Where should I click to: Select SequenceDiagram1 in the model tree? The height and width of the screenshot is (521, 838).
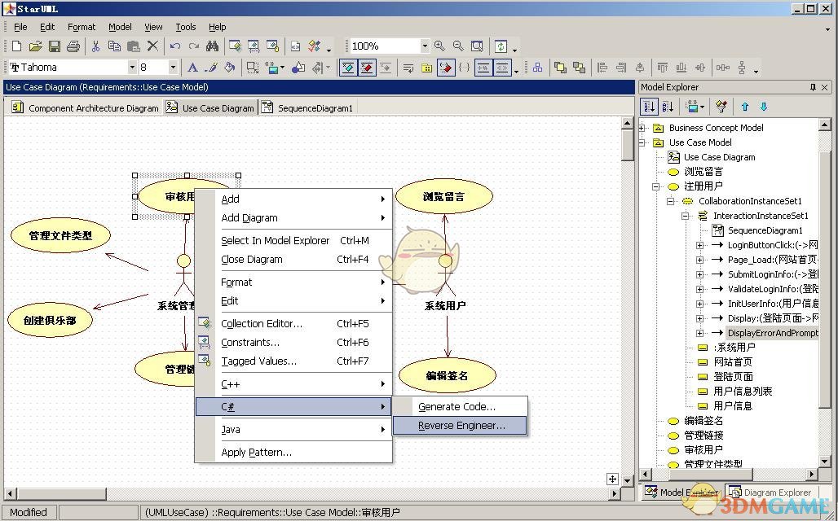765,230
